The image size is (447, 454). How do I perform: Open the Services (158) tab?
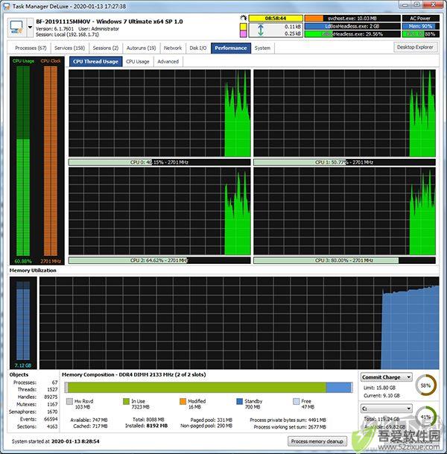[70, 48]
